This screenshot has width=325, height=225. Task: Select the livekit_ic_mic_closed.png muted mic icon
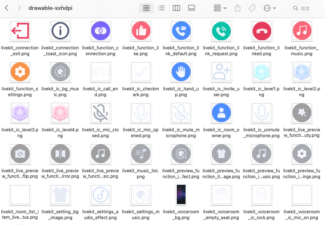click(x=101, y=113)
